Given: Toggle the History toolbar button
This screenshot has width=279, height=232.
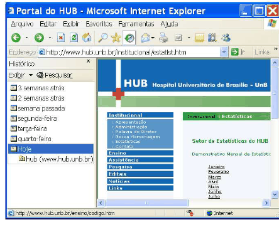Looking at the screenshot, I should (x=129, y=38).
